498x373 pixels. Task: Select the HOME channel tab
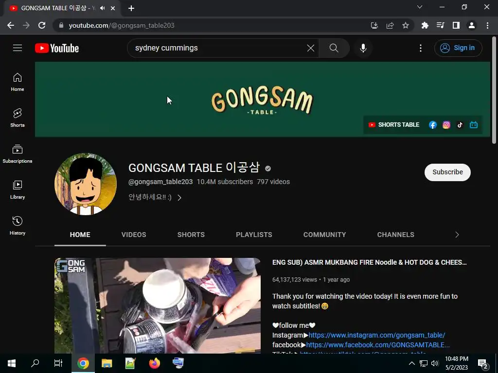80,235
